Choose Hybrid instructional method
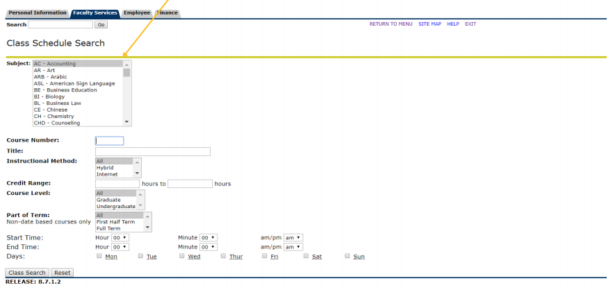The image size is (613, 288). tap(105, 168)
